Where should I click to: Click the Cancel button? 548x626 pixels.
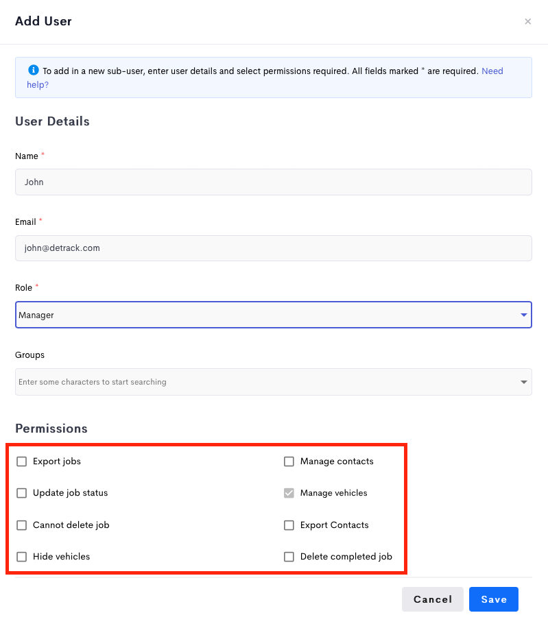[x=433, y=599]
